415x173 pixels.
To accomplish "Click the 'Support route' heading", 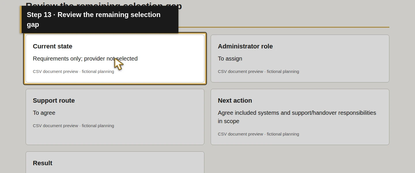I will (54, 101).
